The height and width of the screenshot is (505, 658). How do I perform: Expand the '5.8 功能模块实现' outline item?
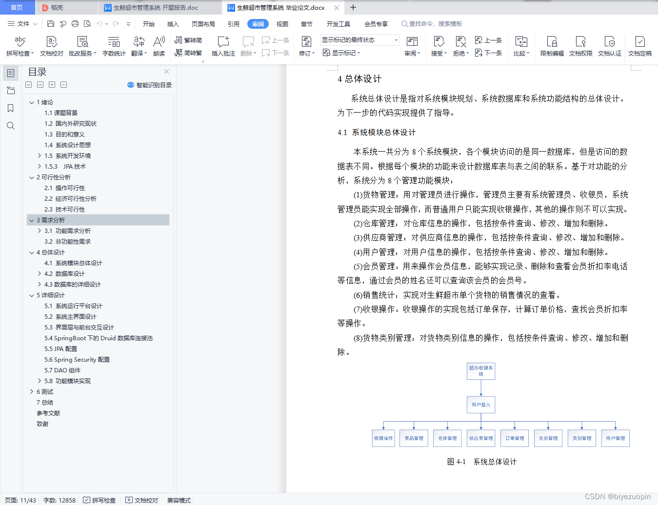coord(40,381)
